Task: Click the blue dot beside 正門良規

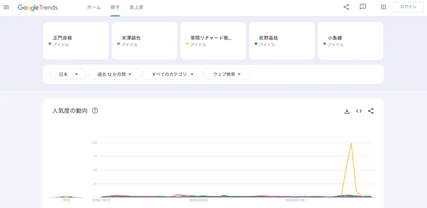Action: click(x=50, y=44)
